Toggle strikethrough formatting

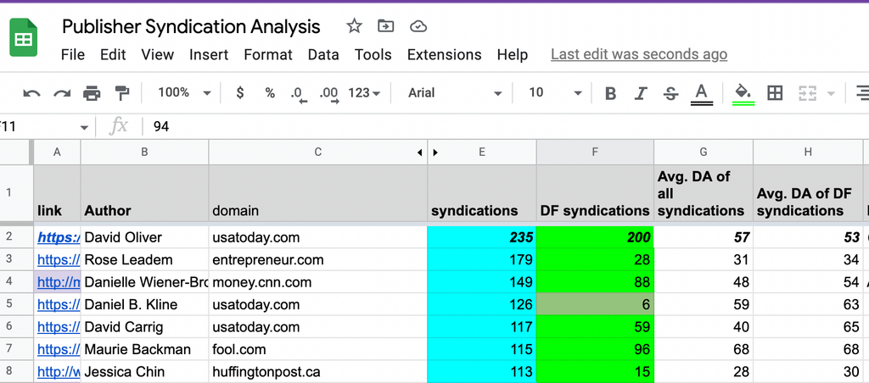670,93
